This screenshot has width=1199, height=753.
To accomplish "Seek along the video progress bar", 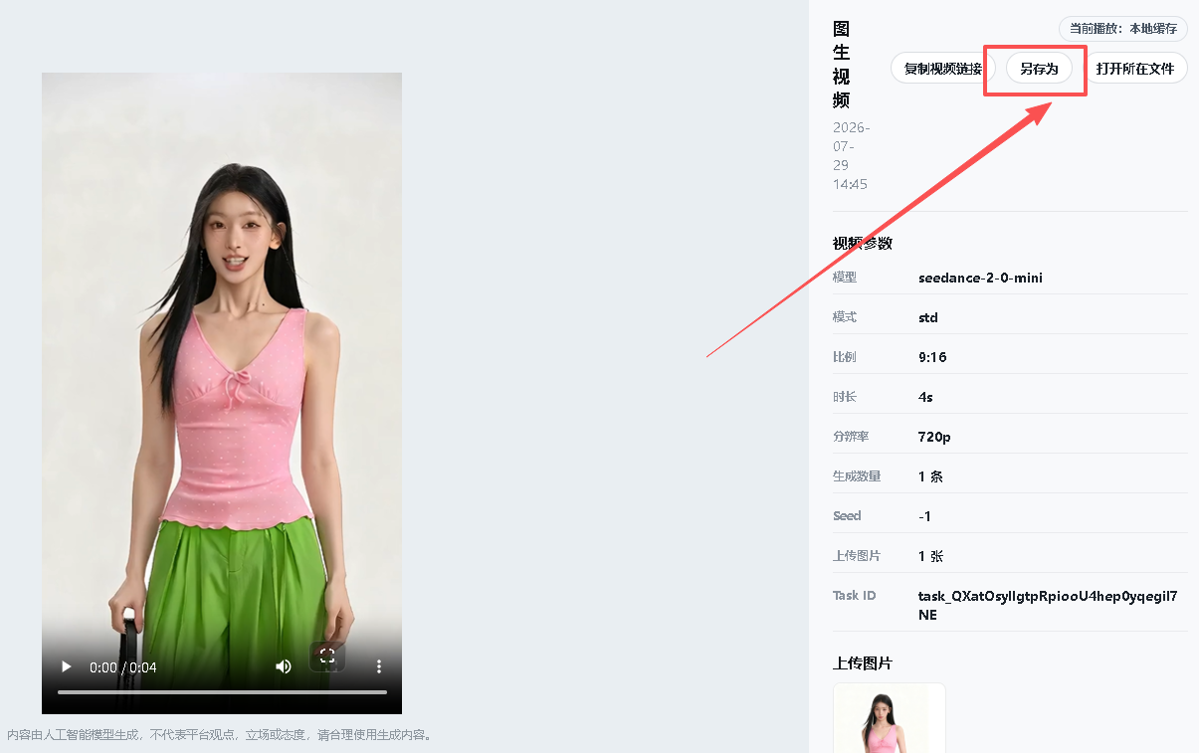I will [222, 691].
